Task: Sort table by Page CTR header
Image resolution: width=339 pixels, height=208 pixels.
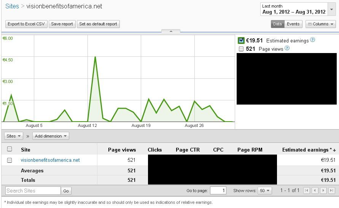Action: [x=188, y=150]
